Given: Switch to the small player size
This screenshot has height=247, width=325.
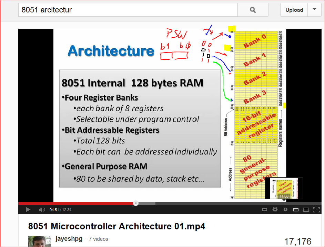Looking at the screenshot, I should (296, 210).
